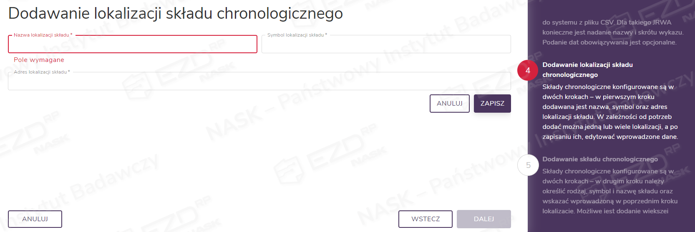Click into Symbol lokalizacji składu input
The height and width of the screenshot is (232, 695).
point(386,45)
